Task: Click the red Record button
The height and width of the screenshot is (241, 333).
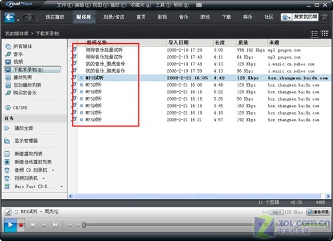Action: click(x=21, y=225)
